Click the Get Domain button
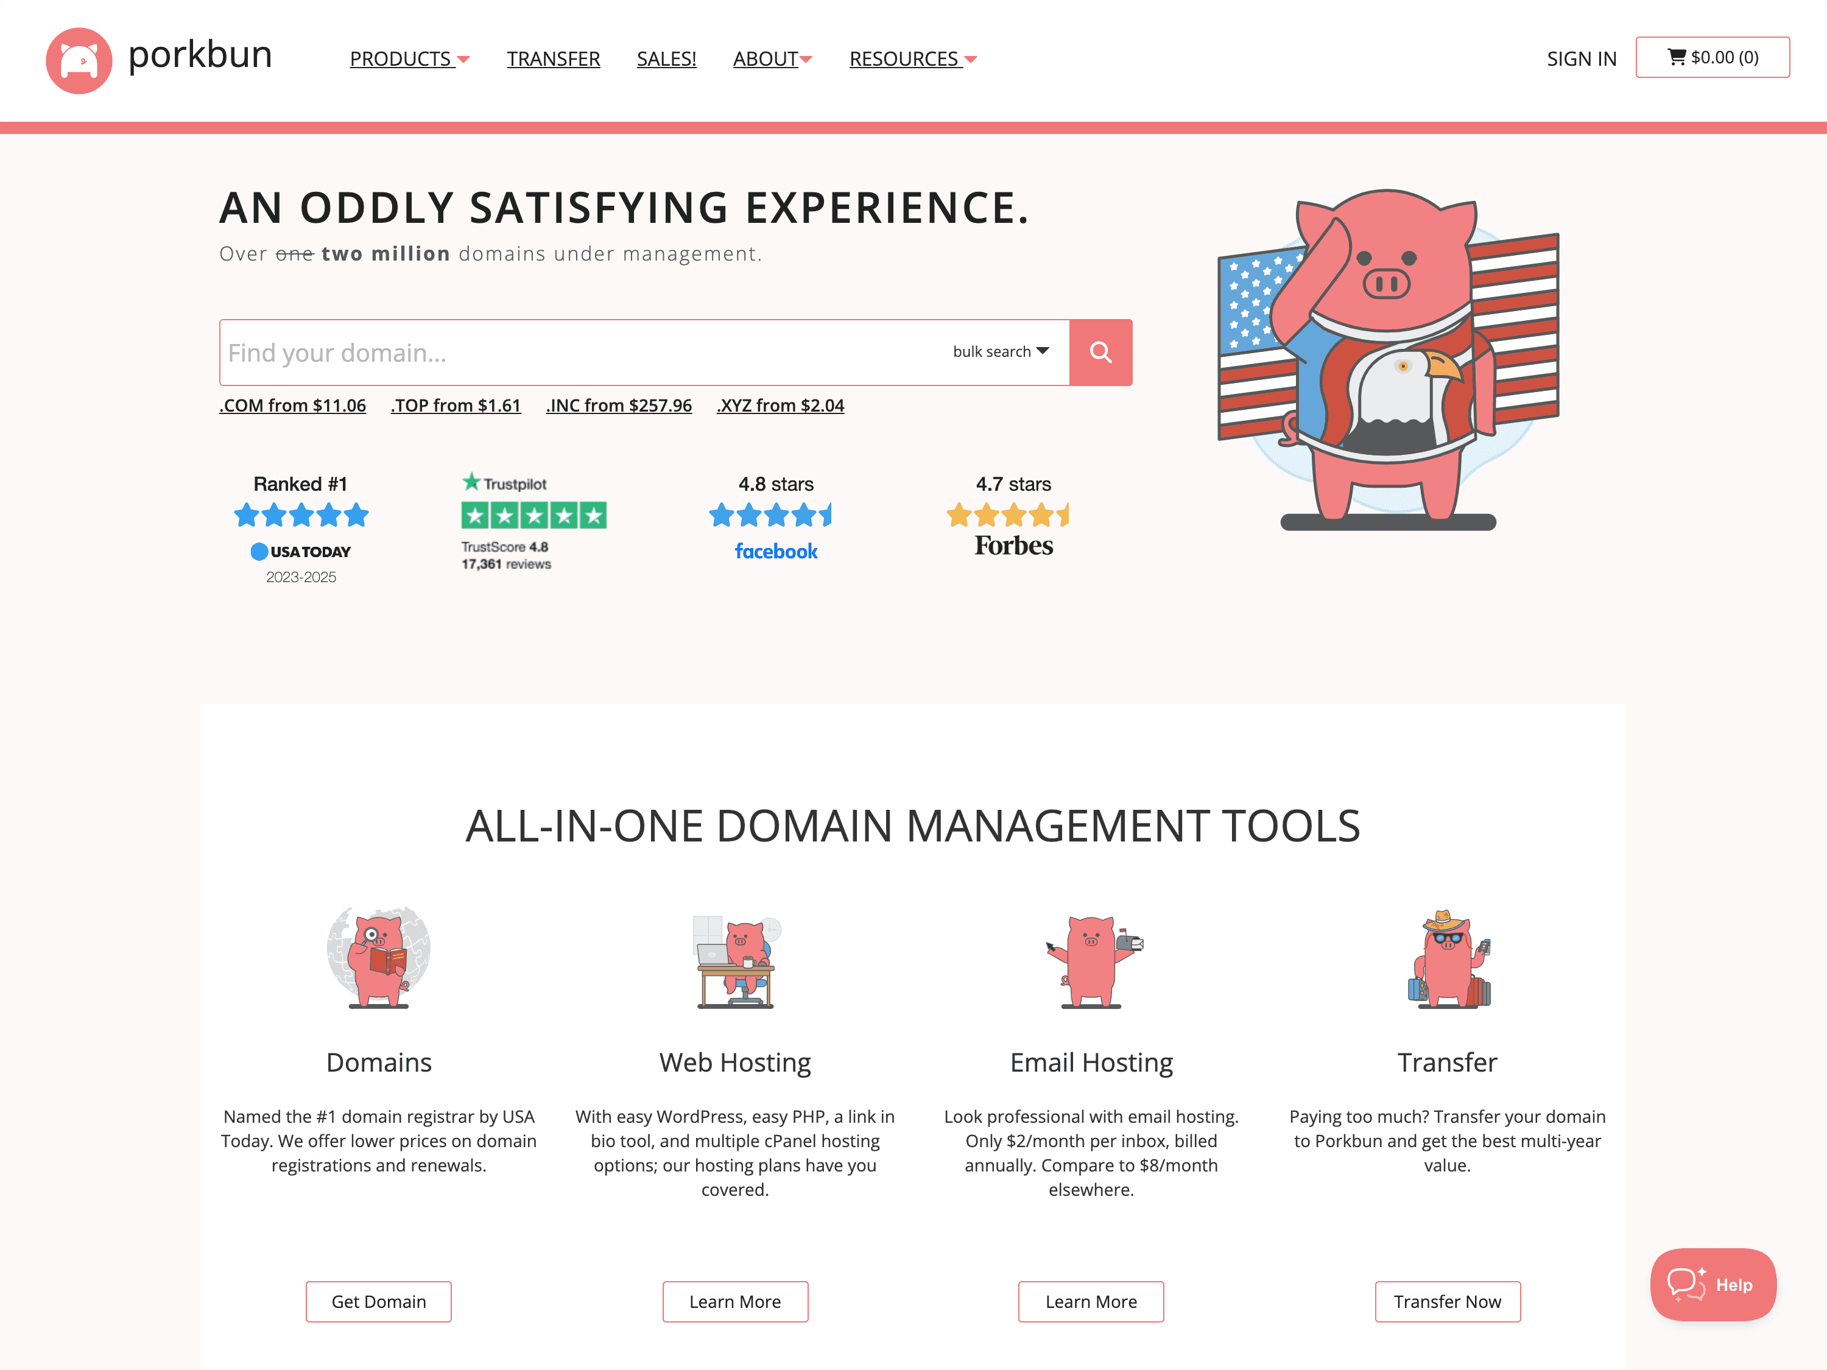Image resolution: width=1827 pixels, height=1370 pixels. point(379,1301)
